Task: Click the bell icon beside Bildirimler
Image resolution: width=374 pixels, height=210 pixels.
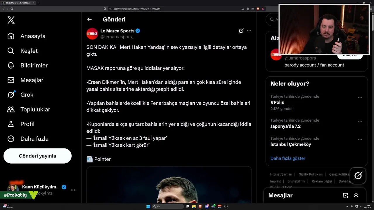Action: (11, 65)
